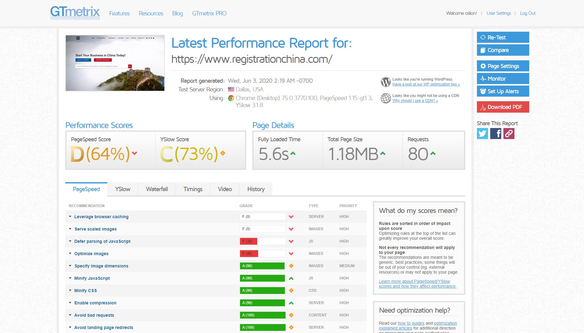Viewport: 584px width, 333px height.
Task: Open GTmetrix PRO page
Action: pyautogui.click(x=209, y=13)
